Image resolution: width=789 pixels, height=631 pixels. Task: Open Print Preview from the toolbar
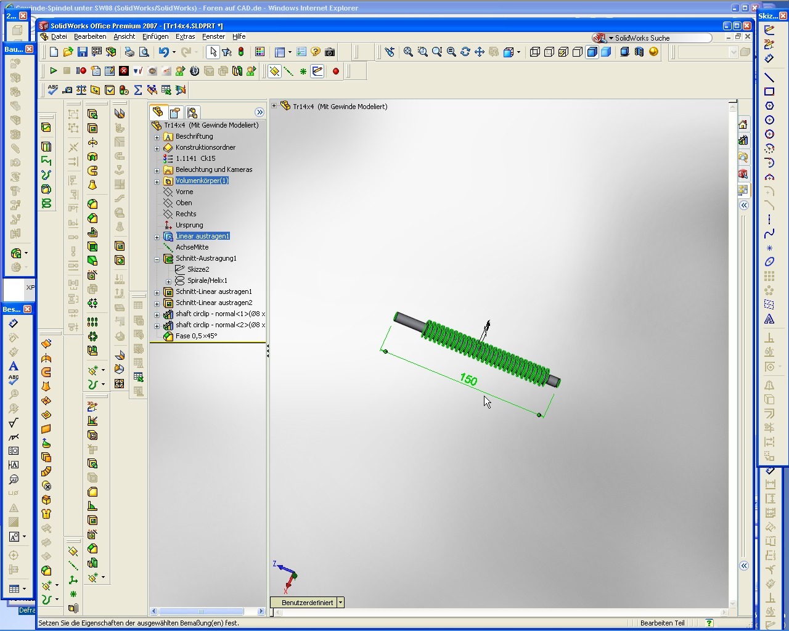pos(144,52)
